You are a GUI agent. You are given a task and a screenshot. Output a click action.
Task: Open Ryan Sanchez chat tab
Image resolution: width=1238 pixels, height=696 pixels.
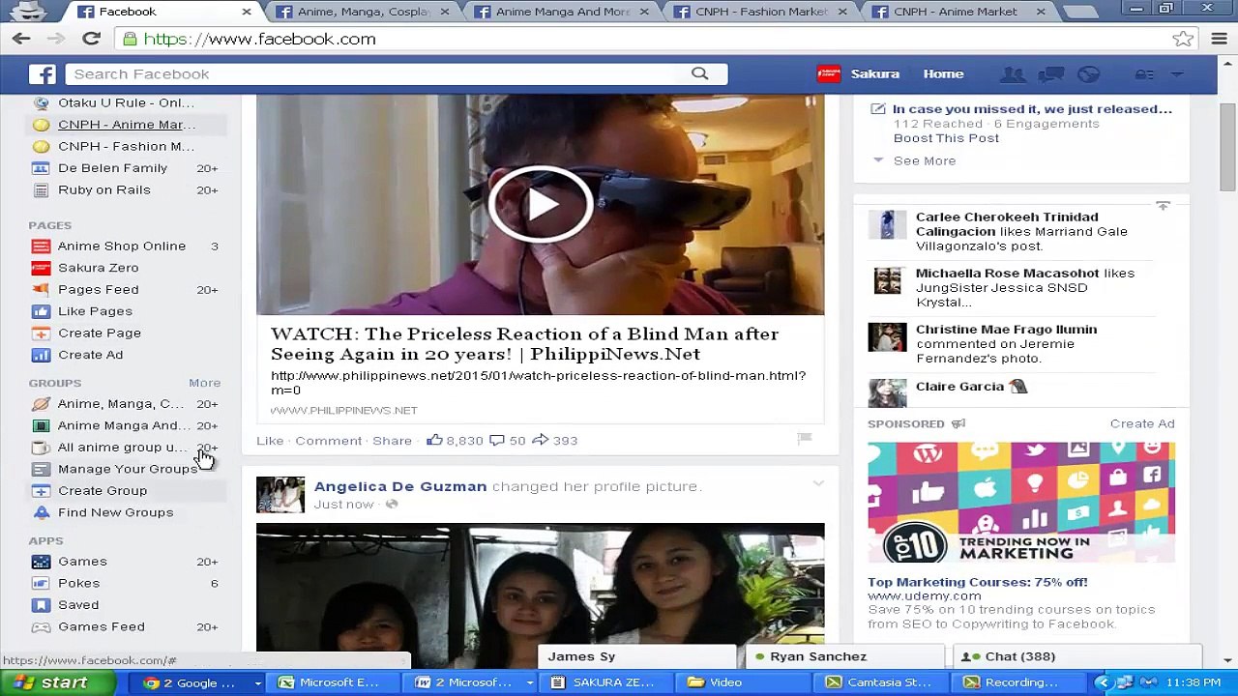(x=842, y=656)
